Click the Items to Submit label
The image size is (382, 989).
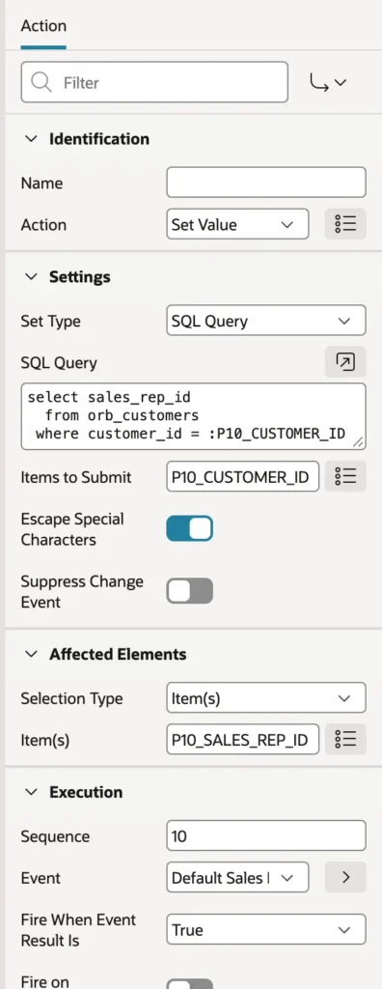(x=76, y=477)
